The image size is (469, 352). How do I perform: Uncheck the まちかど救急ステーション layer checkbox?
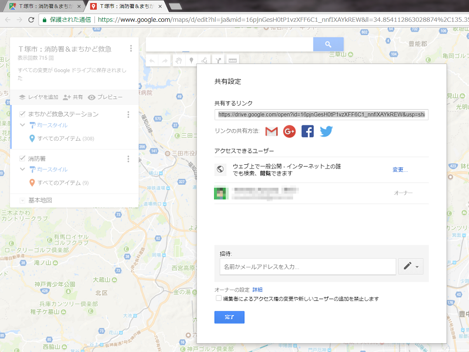tap(22, 114)
